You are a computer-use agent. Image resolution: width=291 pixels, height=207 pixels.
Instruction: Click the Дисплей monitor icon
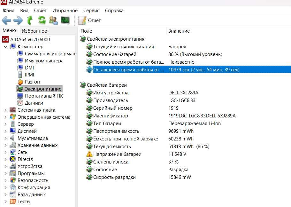(x=13, y=131)
